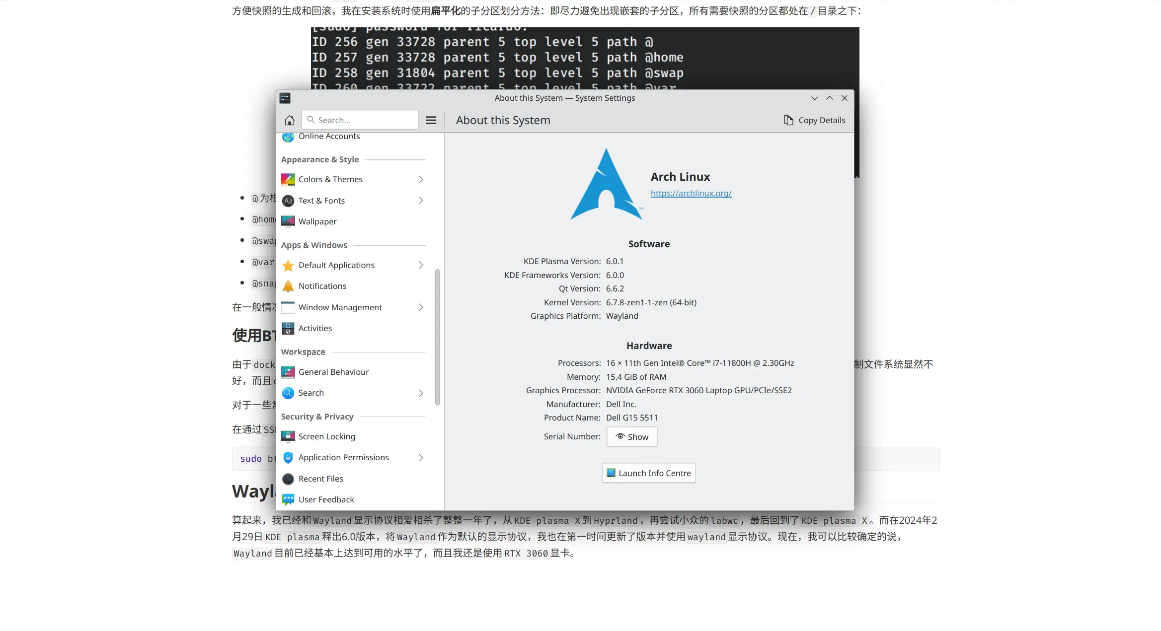Click the Screen Locking icon
Screen dimensions: 1161x631
[288, 436]
